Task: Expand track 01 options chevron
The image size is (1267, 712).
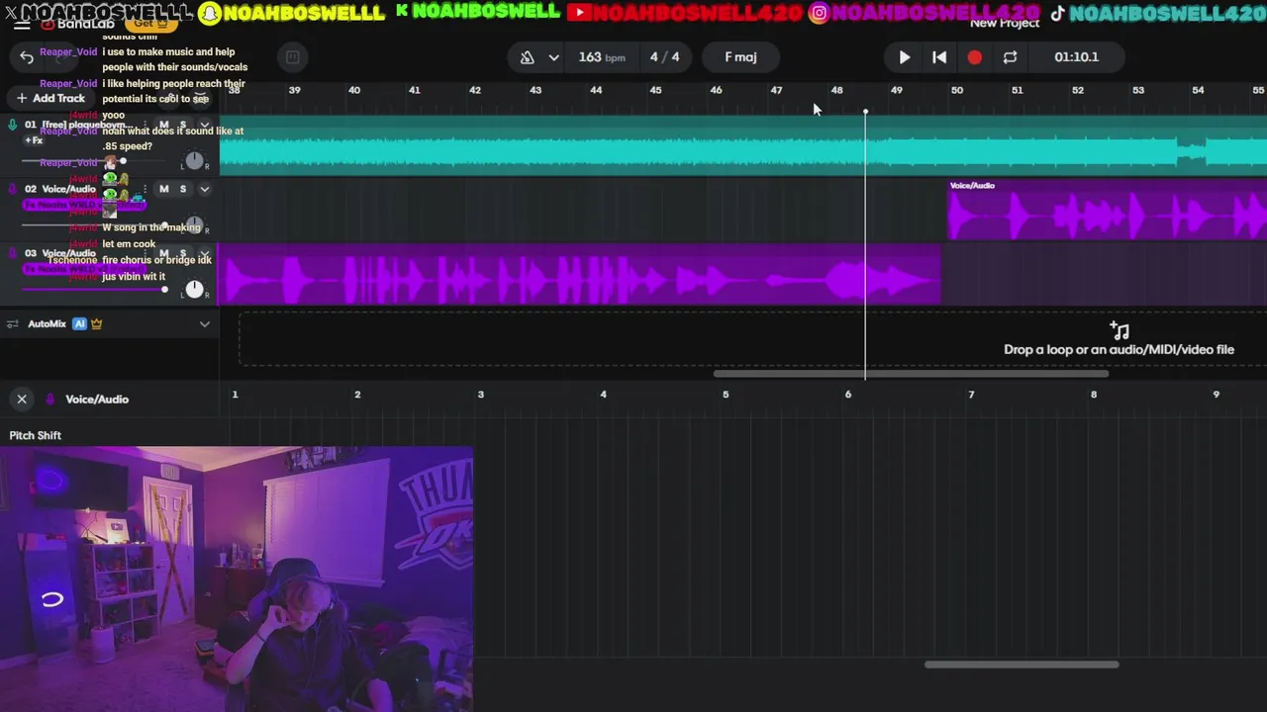Action: (x=205, y=125)
